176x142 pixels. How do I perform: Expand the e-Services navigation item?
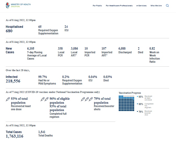141,6
